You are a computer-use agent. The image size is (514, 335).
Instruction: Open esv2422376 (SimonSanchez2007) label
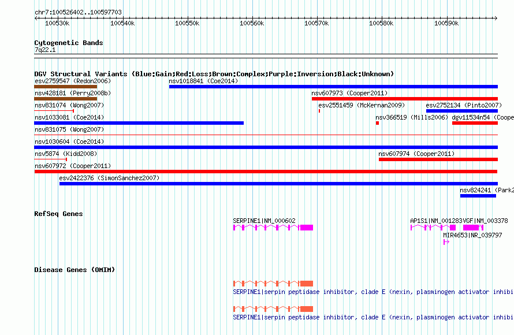(x=109, y=178)
